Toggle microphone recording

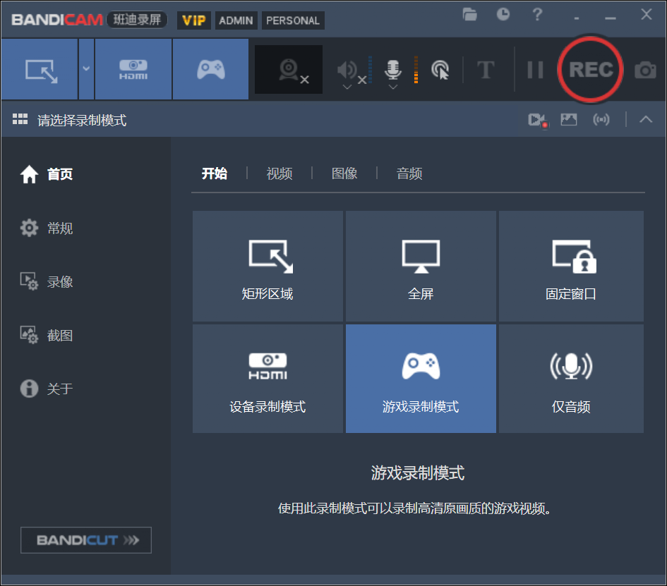click(x=393, y=69)
